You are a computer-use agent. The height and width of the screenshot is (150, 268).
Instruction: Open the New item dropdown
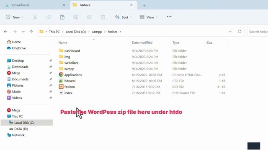point(15,17)
